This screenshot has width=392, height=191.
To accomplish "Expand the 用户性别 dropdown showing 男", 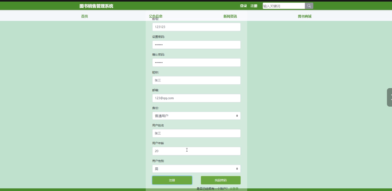I will pos(196,169).
